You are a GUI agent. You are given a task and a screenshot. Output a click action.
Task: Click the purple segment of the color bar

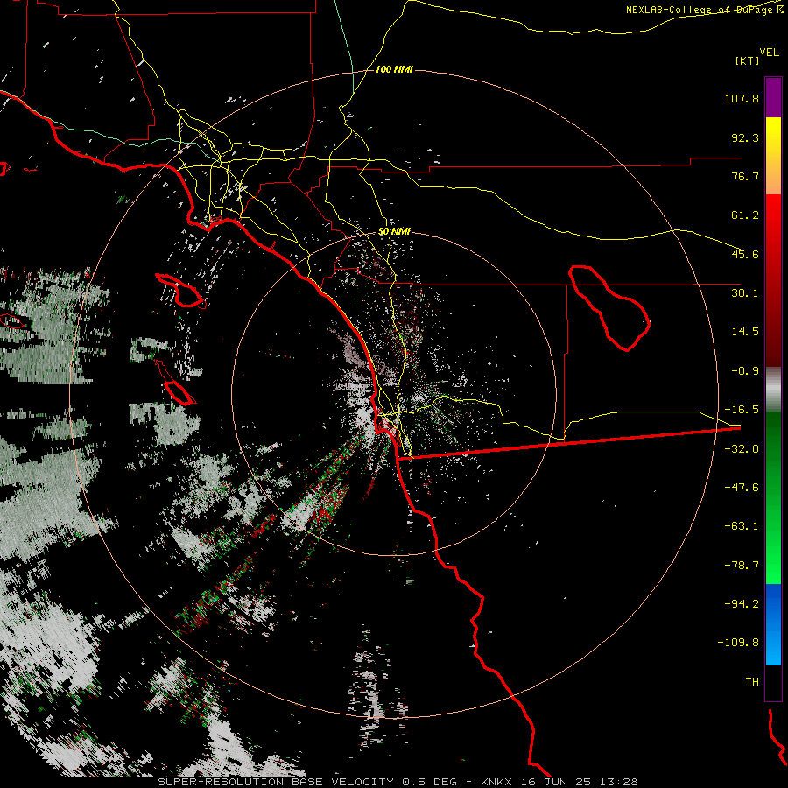coord(773,97)
